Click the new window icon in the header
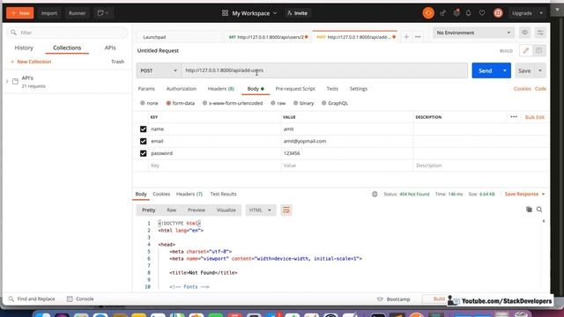 tap(103, 13)
